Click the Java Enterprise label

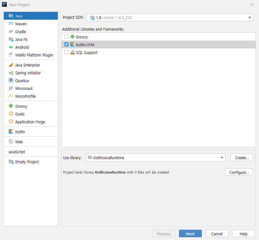pyautogui.click(x=27, y=65)
